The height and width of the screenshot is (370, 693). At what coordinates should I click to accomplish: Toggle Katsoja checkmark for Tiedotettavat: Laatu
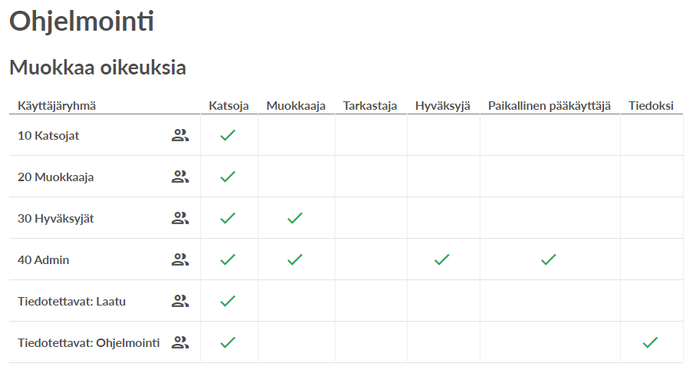tap(228, 301)
